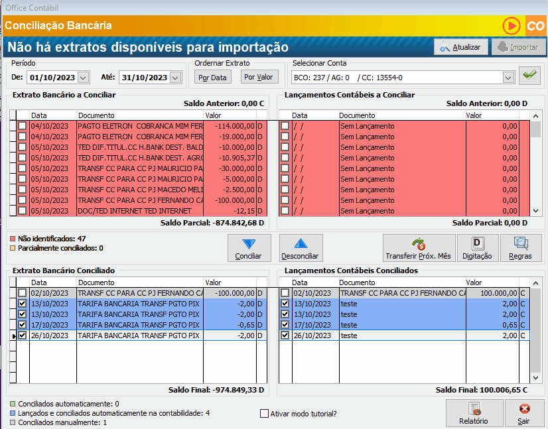Enable the Ativar modo tutorial checkbox
548x429 pixels.
click(x=265, y=414)
